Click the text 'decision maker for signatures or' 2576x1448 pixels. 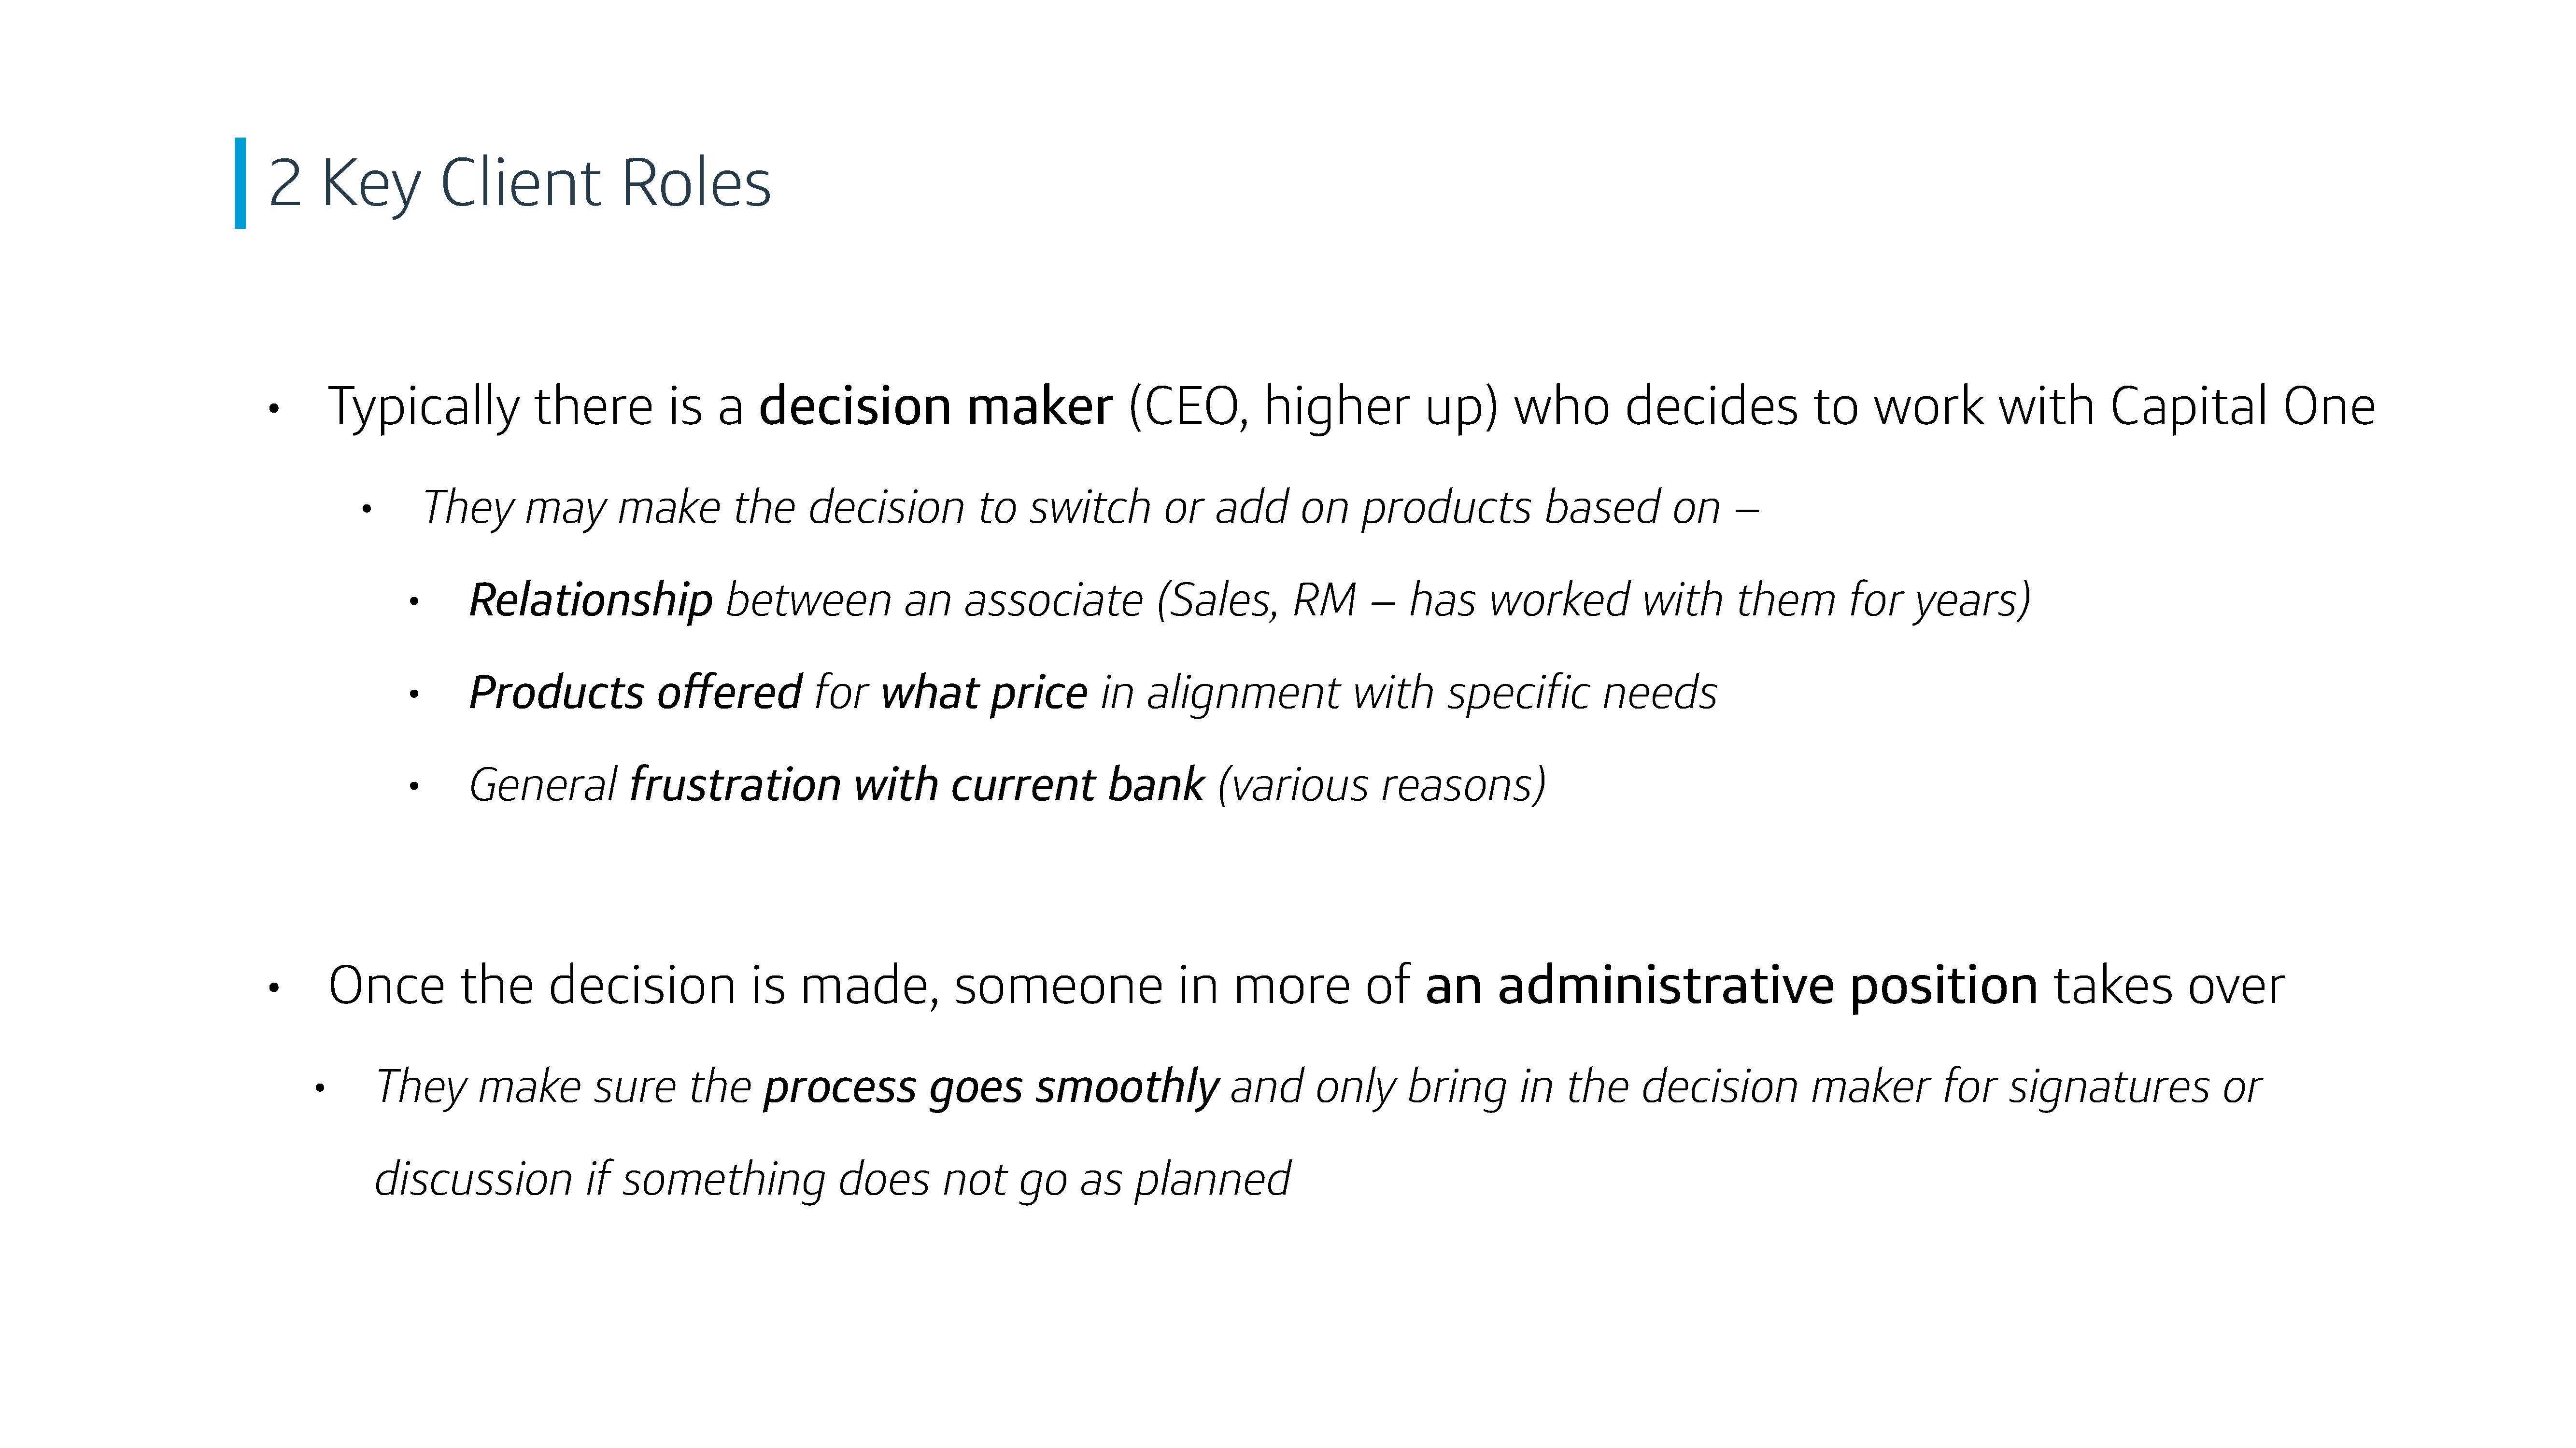coord(1951,1087)
